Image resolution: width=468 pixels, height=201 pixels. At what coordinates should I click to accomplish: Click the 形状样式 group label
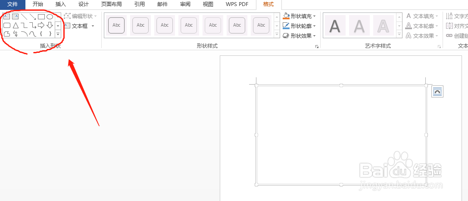click(207, 46)
